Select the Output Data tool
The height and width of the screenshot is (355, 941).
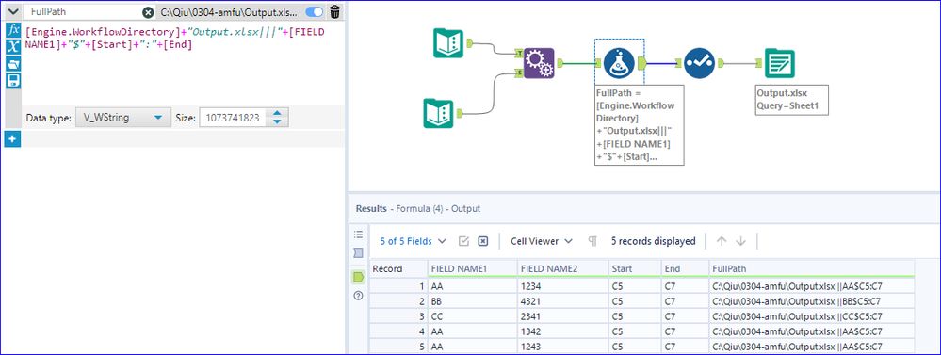[779, 63]
